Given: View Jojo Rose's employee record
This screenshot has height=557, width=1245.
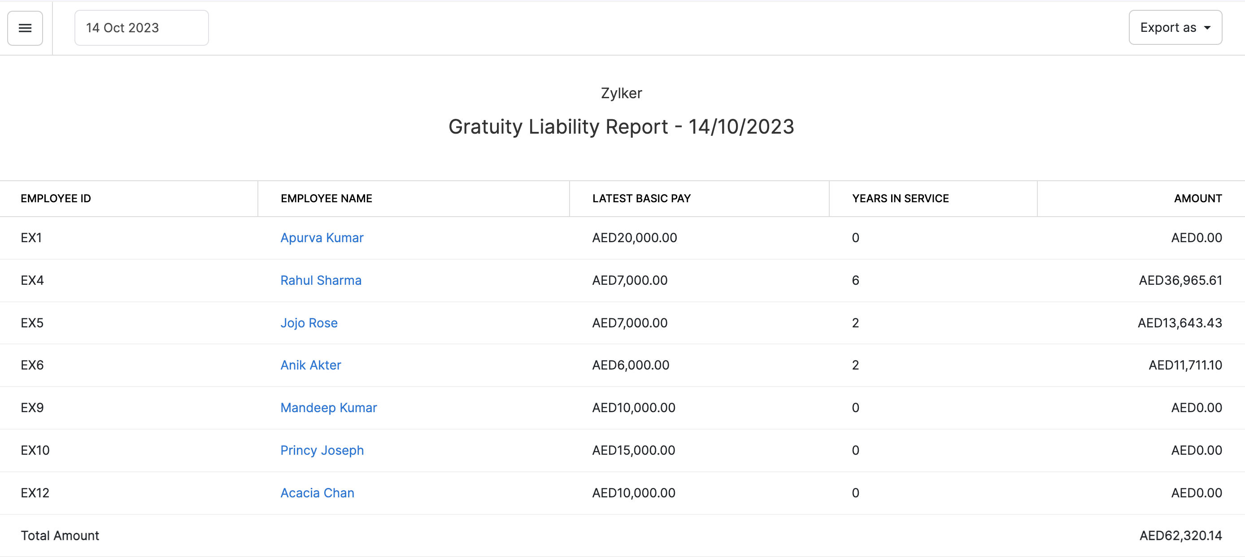Looking at the screenshot, I should click(309, 323).
